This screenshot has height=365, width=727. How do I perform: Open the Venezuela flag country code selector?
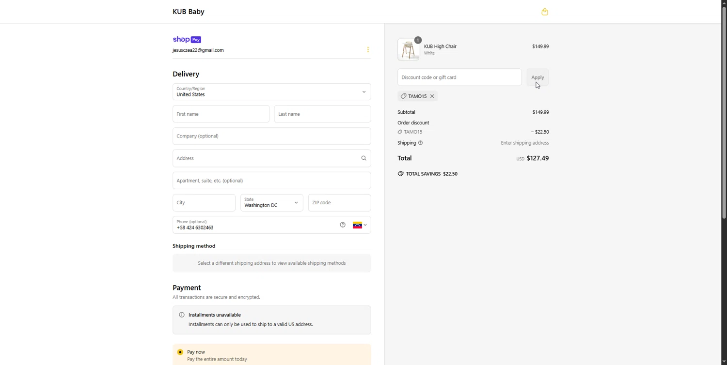click(x=360, y=225)
